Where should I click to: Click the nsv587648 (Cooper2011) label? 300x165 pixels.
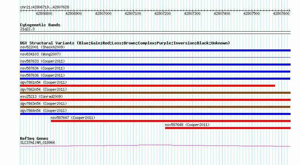187,125
